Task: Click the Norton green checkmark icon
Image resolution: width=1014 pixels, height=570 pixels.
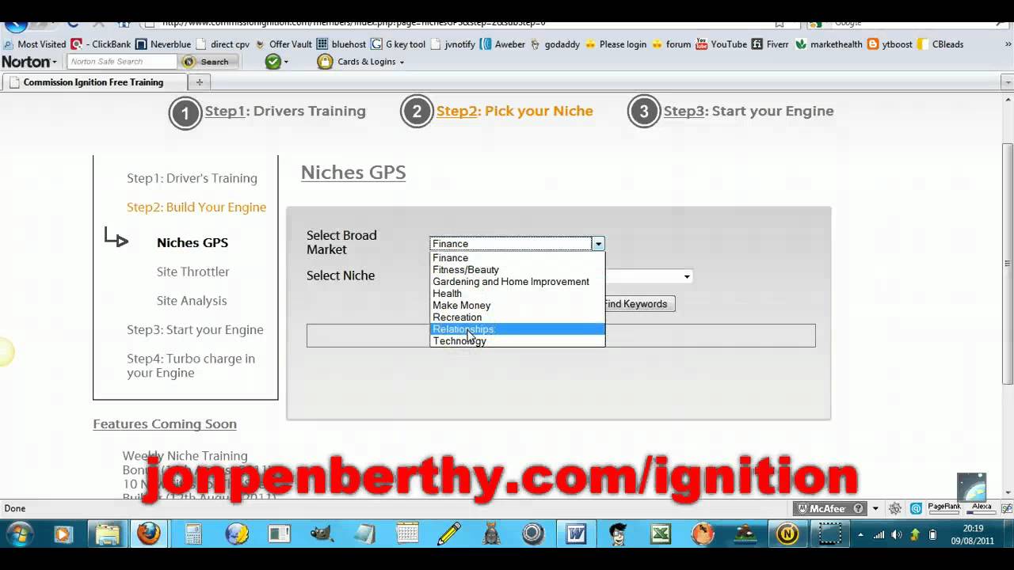Action: pos(273,62)
